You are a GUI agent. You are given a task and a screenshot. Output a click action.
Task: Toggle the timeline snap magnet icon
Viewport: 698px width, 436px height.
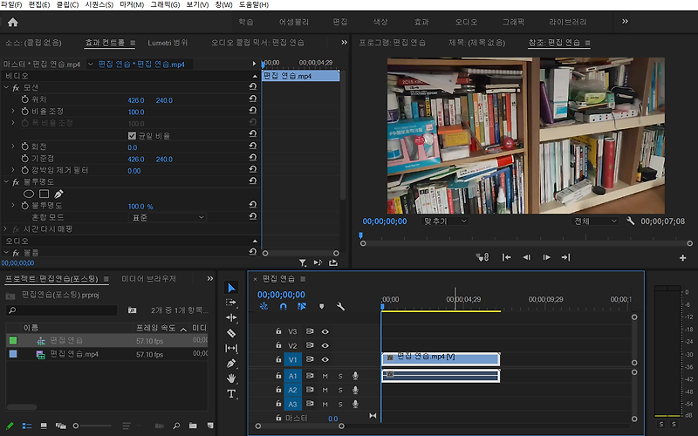coord(283,307)
